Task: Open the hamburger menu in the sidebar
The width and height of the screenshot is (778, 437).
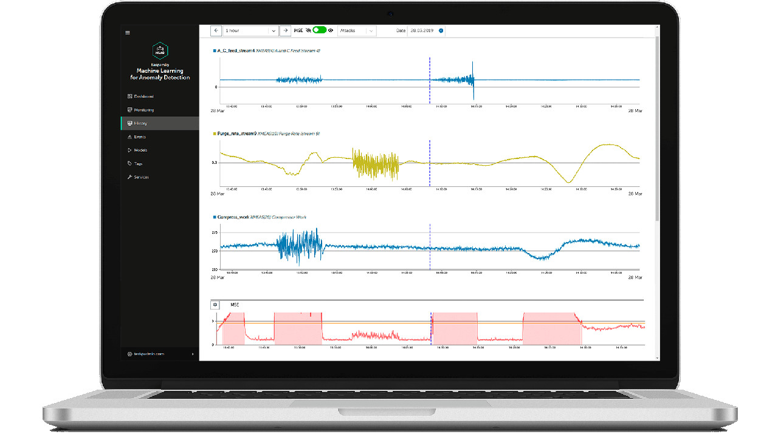Action: pyautogui.click(x=128, y=33)
